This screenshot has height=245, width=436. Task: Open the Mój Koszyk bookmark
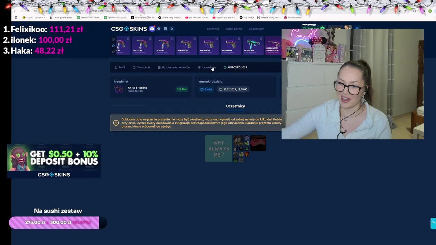click(x=247, y=17)
